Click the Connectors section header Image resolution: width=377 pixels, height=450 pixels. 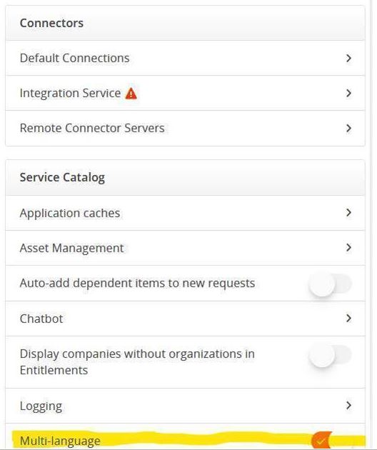(51, 24)
